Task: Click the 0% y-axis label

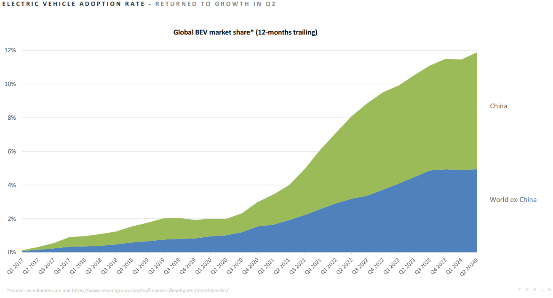Action: (x=11, y=252)
